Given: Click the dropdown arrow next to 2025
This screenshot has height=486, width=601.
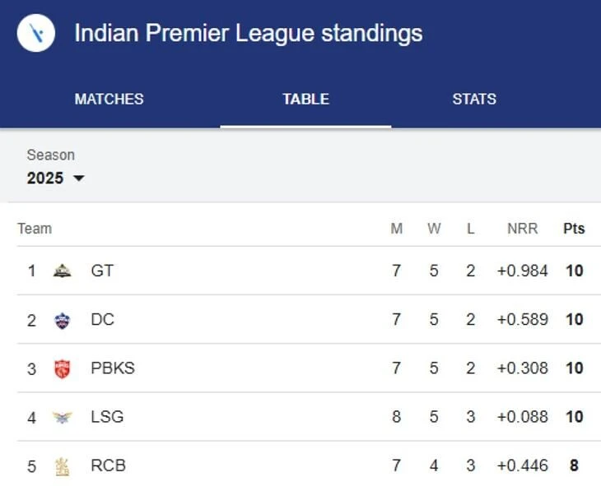Looking at the screenshot, I should [78, 178].
